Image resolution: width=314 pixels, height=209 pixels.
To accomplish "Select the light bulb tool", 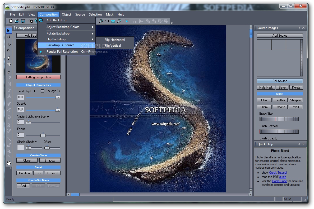I will point(9,58).
